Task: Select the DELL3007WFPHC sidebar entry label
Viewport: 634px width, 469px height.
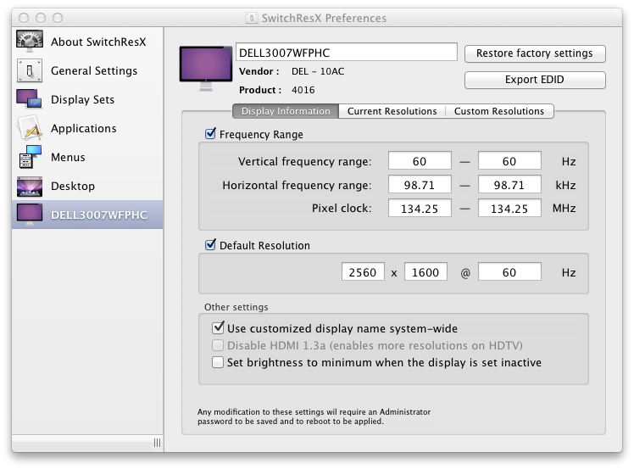Action: 99,215
